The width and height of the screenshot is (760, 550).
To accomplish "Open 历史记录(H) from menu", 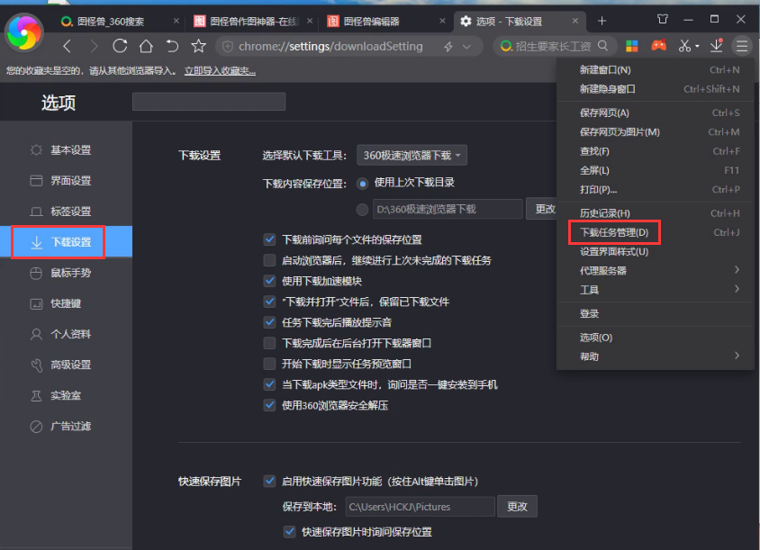I will [x=656, y=213].
